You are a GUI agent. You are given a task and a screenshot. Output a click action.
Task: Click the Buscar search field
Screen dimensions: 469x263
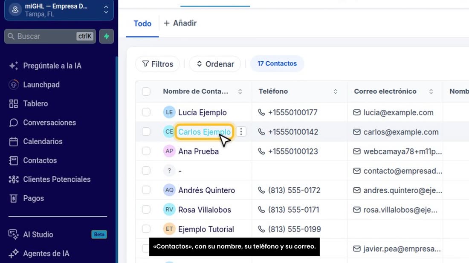click(x=50, y=37)
